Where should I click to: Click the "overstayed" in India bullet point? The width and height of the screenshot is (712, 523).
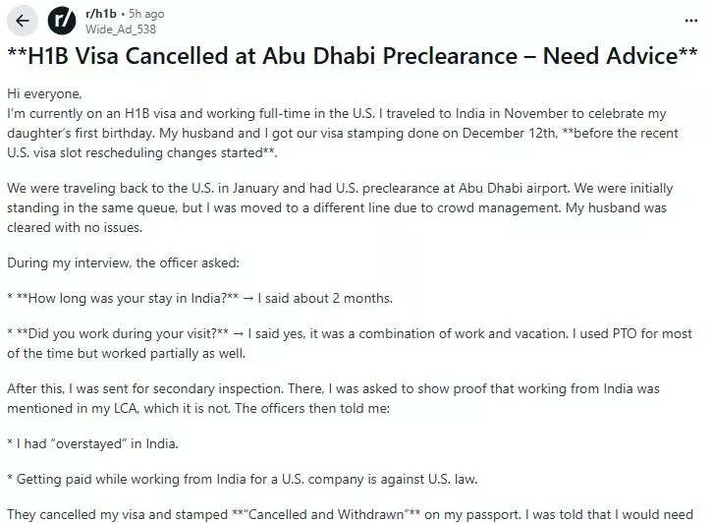[98, 443]
